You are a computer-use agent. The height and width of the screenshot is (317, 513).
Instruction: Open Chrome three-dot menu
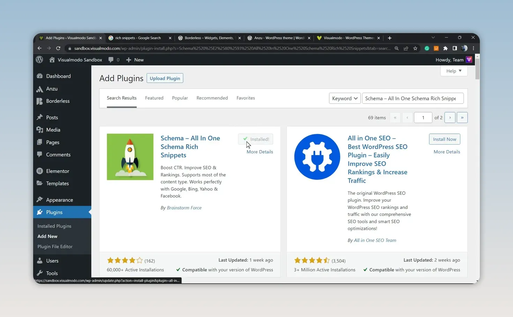tap(473, 48)
